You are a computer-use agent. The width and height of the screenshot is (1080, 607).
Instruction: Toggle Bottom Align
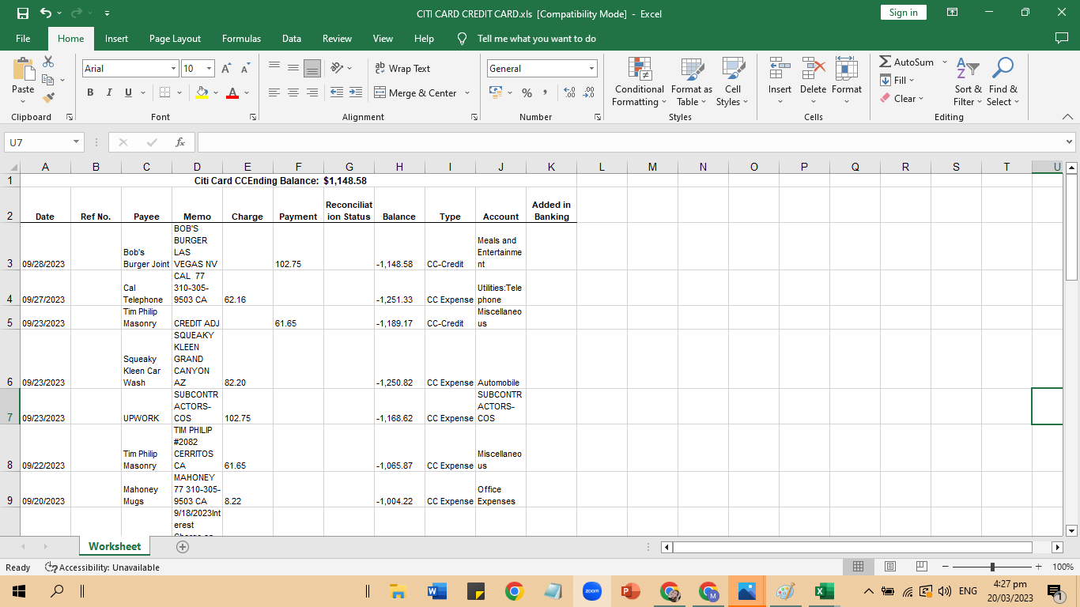pyautogui.click(x=312, y=69)
